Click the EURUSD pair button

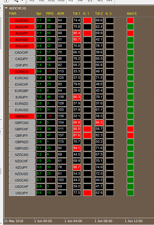coord(22,110)
